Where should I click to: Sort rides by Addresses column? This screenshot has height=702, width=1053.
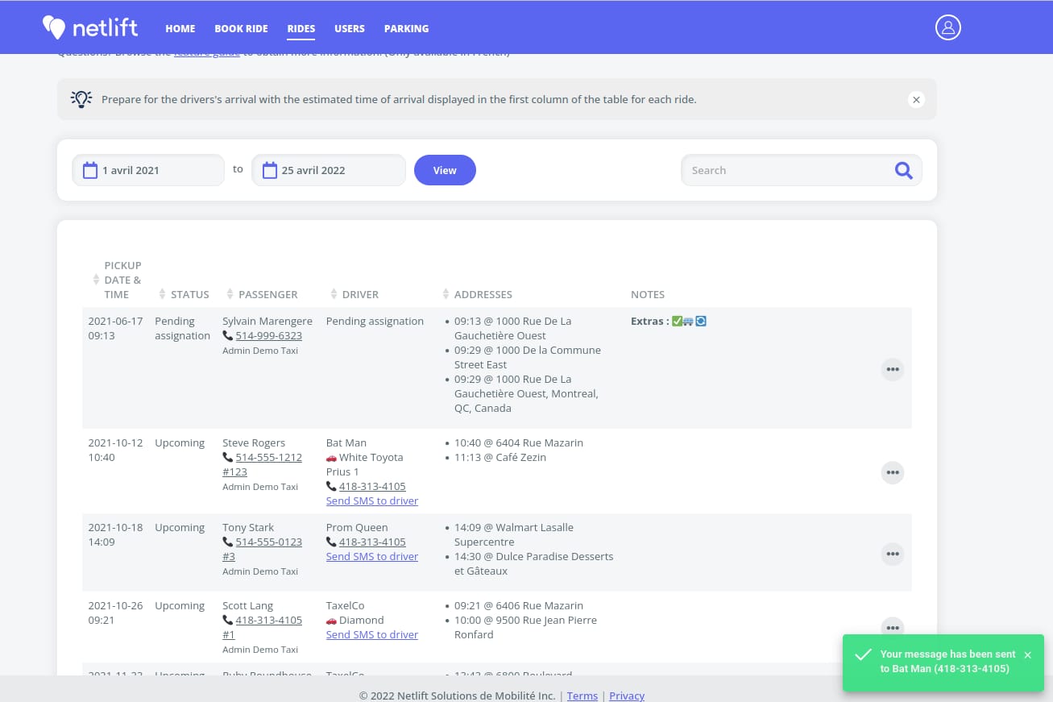pos(477,294)
